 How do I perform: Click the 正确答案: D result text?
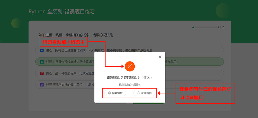pos(115,77)
